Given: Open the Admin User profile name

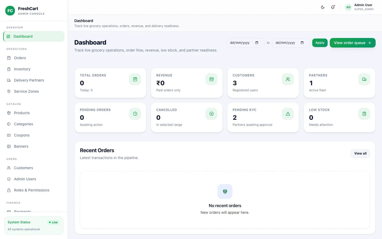Looking at the screenshot, I should tap(363, 5).
